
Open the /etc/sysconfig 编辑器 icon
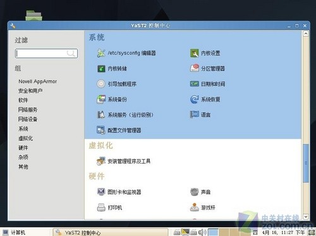(101, 53)
